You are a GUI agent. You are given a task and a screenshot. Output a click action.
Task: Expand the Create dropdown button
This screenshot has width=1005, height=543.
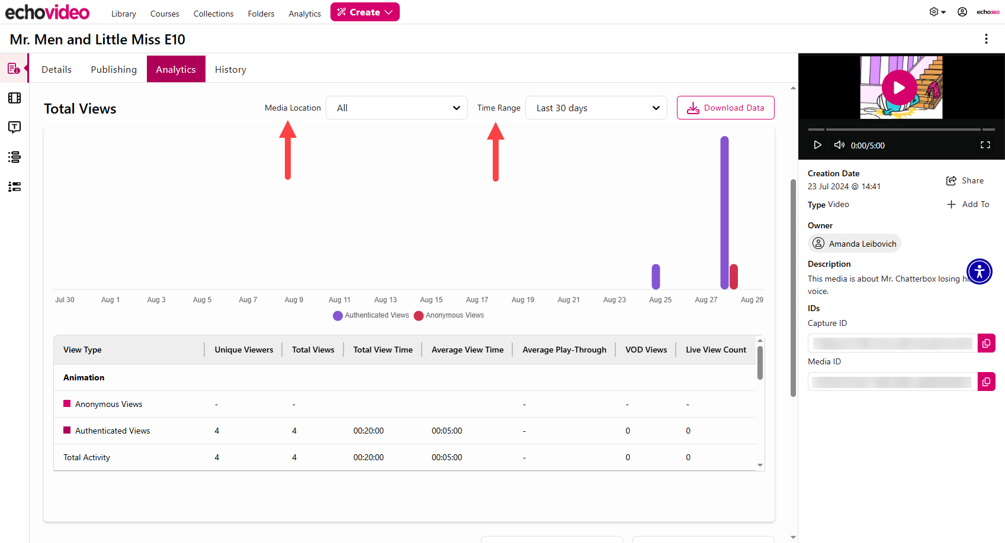365,12
